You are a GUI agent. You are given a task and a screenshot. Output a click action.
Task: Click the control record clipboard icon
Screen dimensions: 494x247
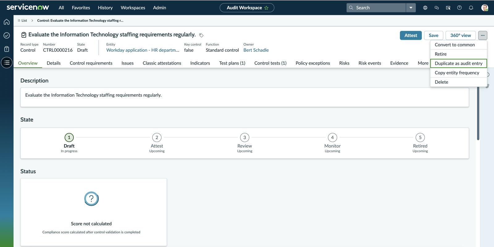(x=23, y=35)
